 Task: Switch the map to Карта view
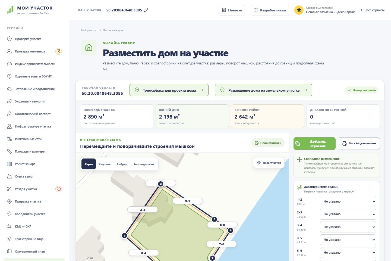coord(89,164)
